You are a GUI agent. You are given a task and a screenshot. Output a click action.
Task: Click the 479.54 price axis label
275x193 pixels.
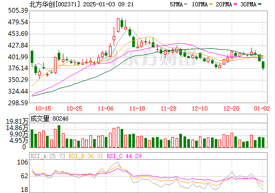pos(18,22)
